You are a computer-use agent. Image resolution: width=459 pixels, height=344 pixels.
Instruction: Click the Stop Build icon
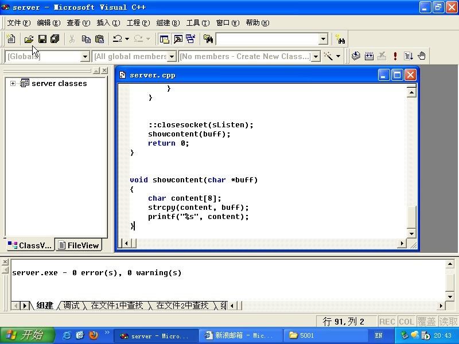pos(382,56)
